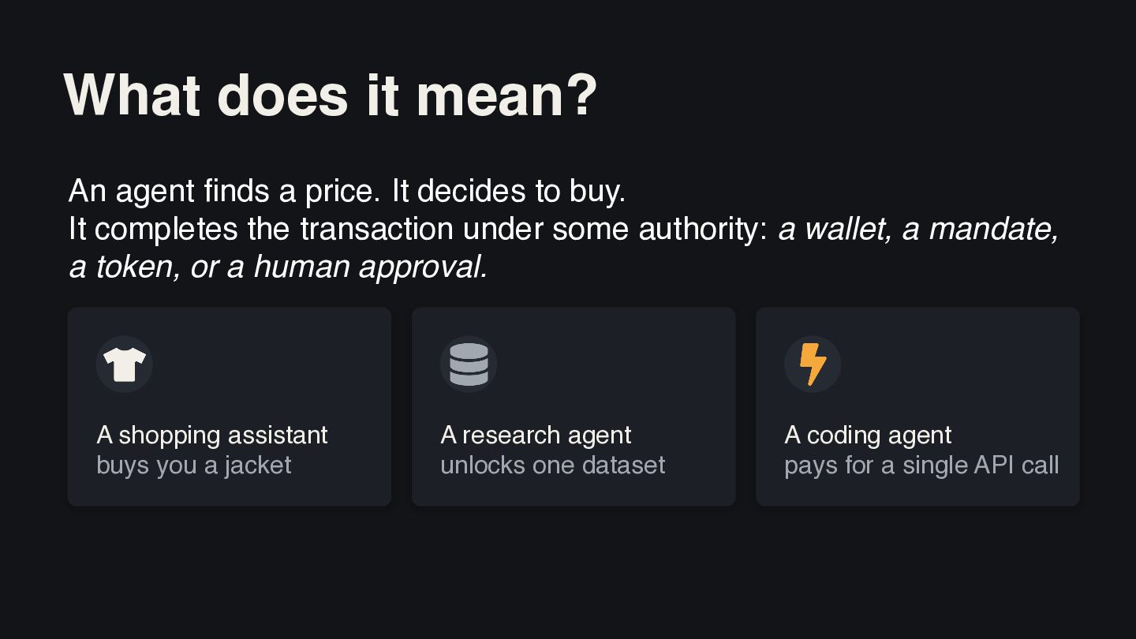Click 'It completes the transaction' text

click(x=261, y=229)
